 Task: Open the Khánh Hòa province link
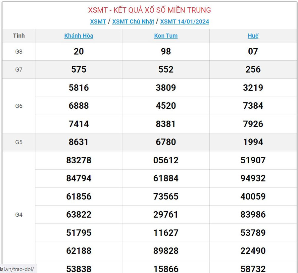[79, 36]
